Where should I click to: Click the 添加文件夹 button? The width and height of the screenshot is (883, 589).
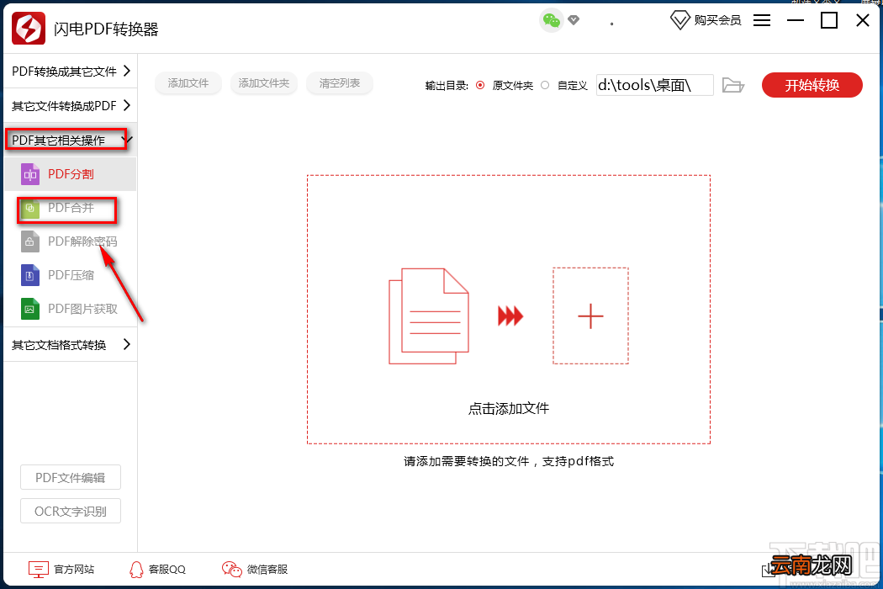263,82
